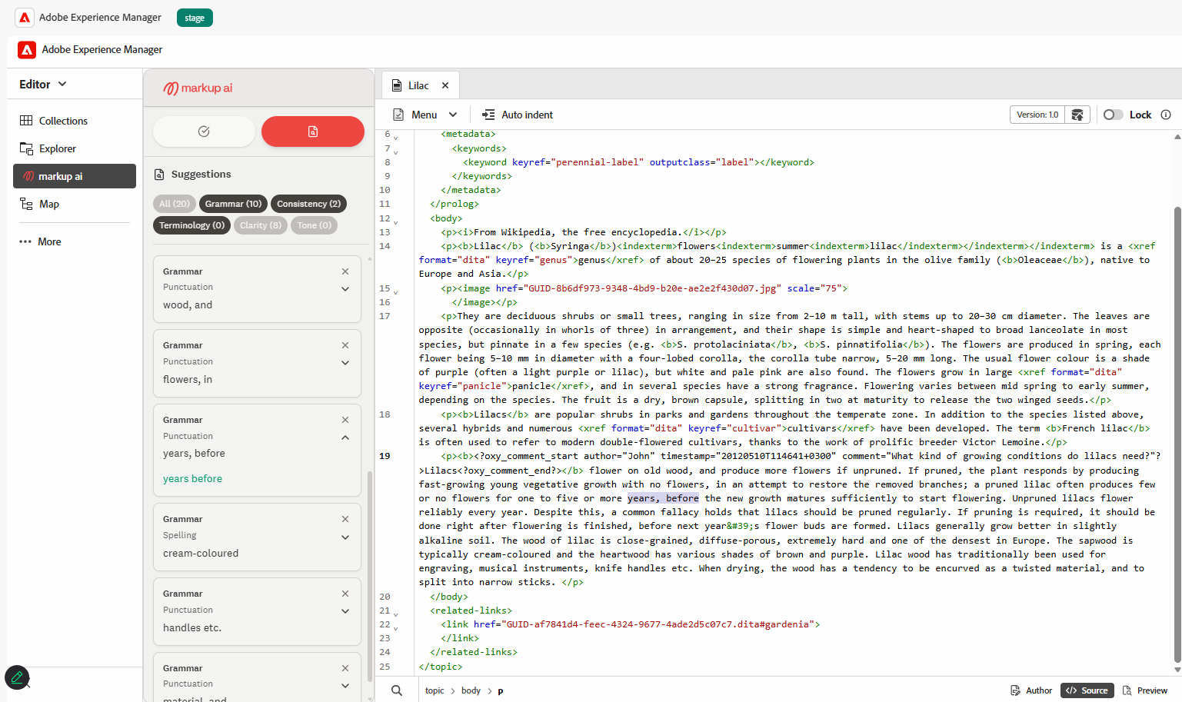This screenshot has height=702, width=1182.
Task: Collapse the 'years, before' suggestion
Action: pyautogui.click(x=345, y=438)
